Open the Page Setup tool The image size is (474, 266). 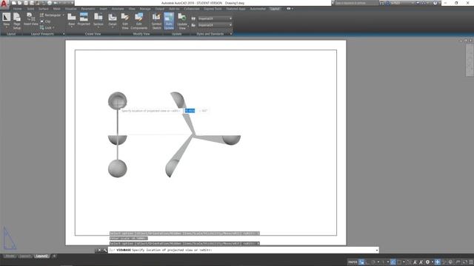17,21
